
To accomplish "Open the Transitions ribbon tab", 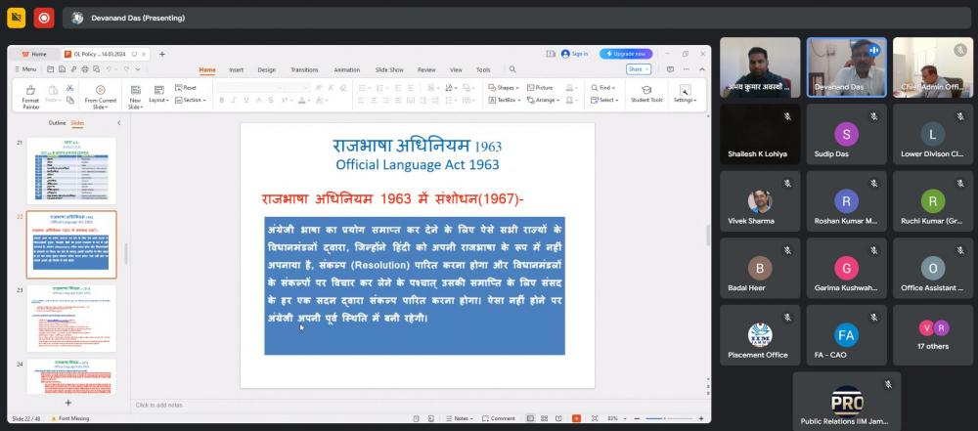I will pos(304,69).
